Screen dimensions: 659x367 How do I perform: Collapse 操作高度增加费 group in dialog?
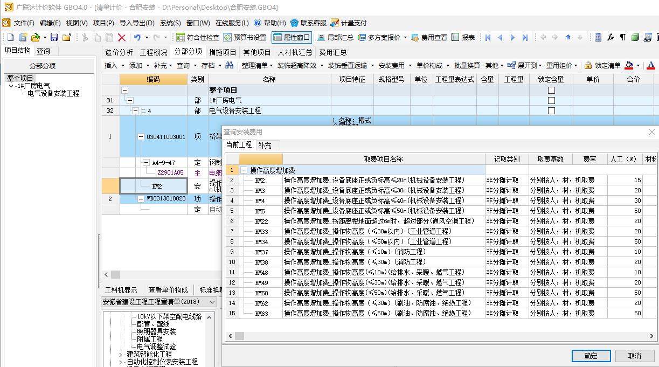[x=244, y=170]
